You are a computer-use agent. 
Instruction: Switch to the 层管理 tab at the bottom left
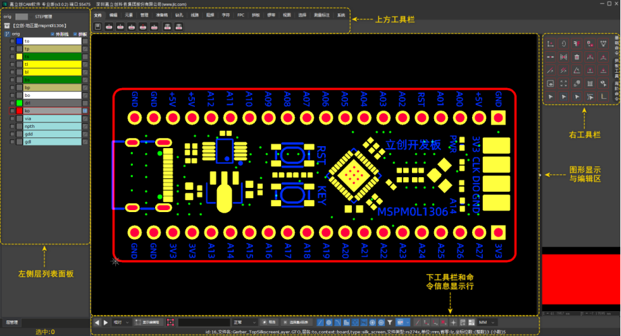11,322
